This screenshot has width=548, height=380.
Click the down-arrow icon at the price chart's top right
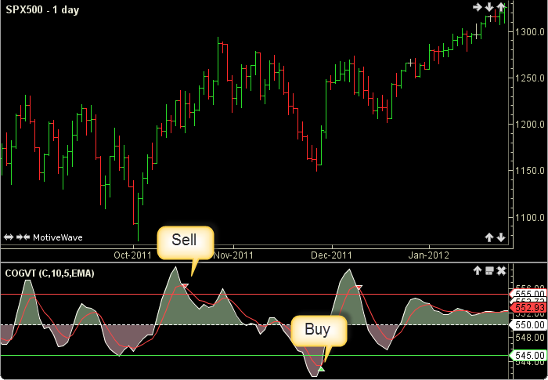[x=489, y=7]
